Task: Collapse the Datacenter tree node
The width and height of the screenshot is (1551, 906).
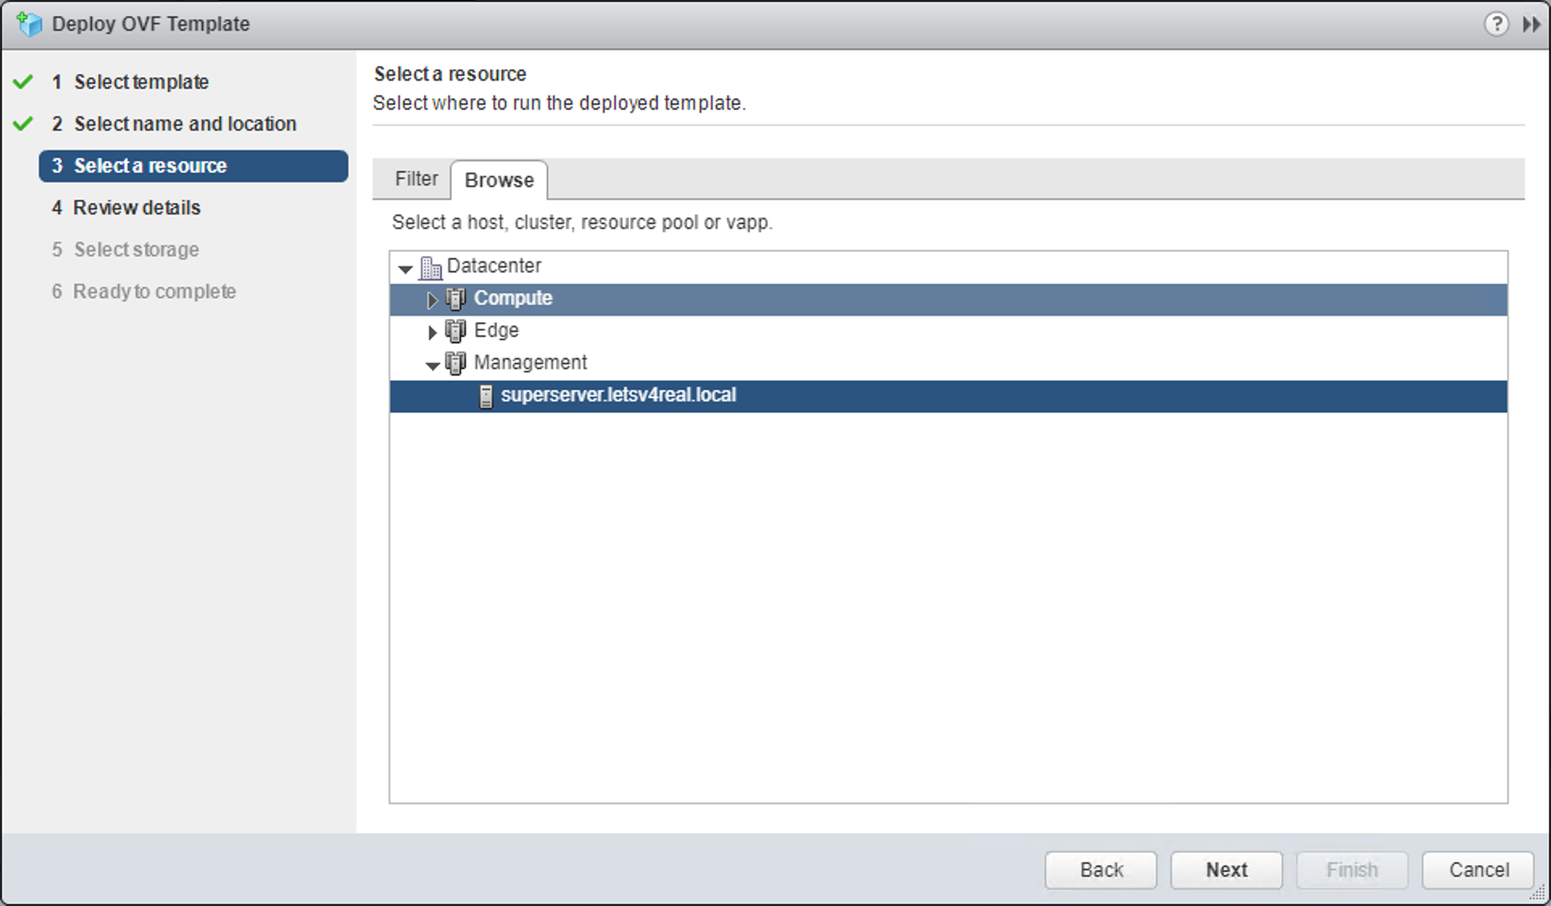Action: (x=405, y=268)
